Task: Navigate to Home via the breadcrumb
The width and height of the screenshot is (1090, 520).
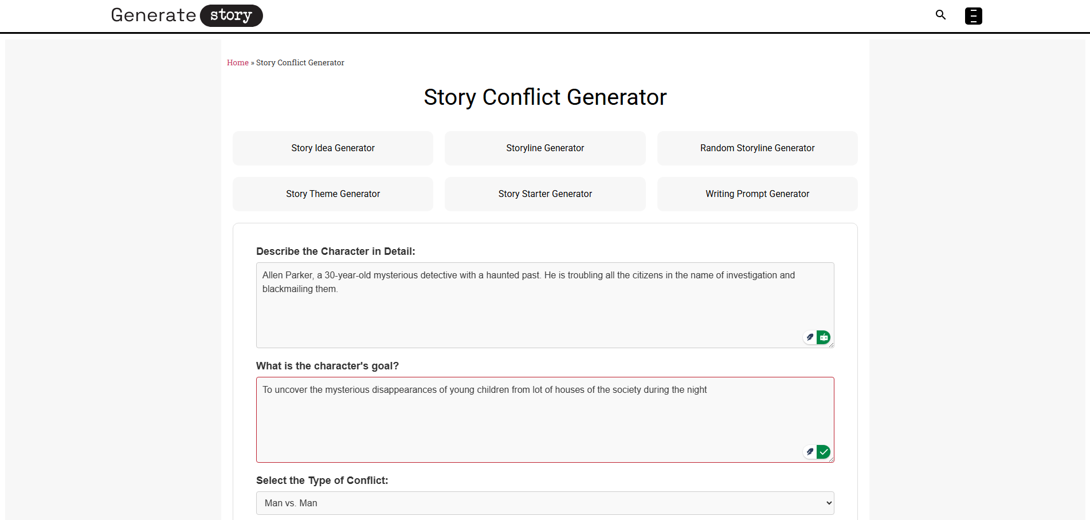Action: (x=237, y=62)
